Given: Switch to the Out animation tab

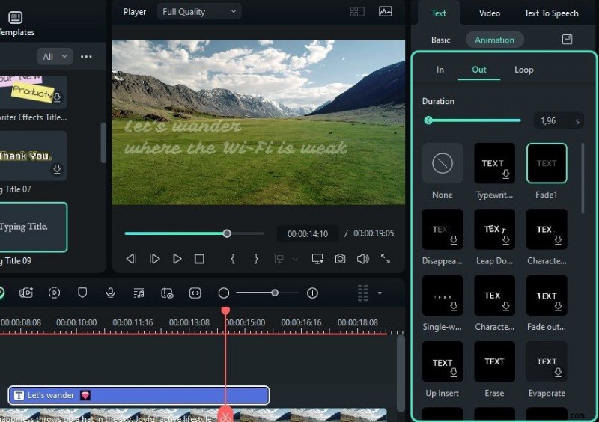Looking at the screenshot, I should click(479, 70).
